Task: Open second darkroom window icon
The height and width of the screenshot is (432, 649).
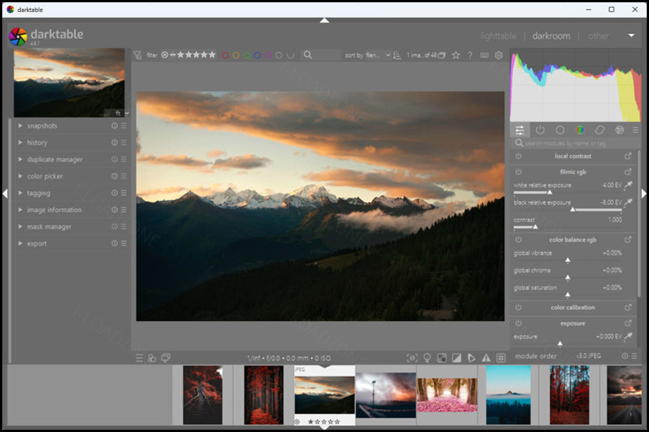Action: tap(165, 358)
